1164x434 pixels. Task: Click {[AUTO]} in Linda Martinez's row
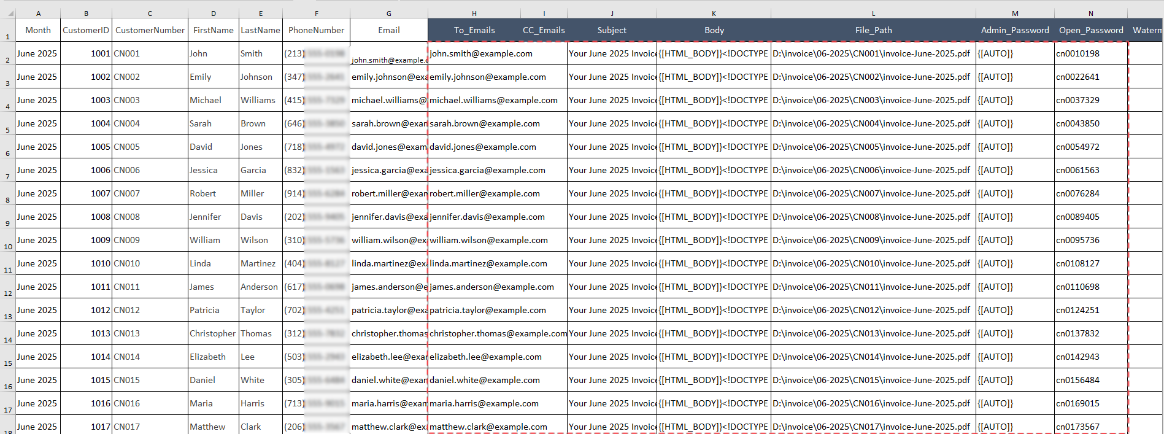coord(1015,263)
